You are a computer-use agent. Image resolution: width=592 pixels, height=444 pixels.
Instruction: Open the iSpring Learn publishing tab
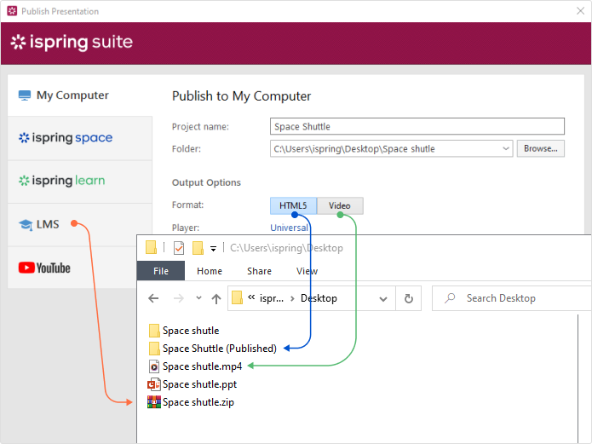(x=80, y=181)
